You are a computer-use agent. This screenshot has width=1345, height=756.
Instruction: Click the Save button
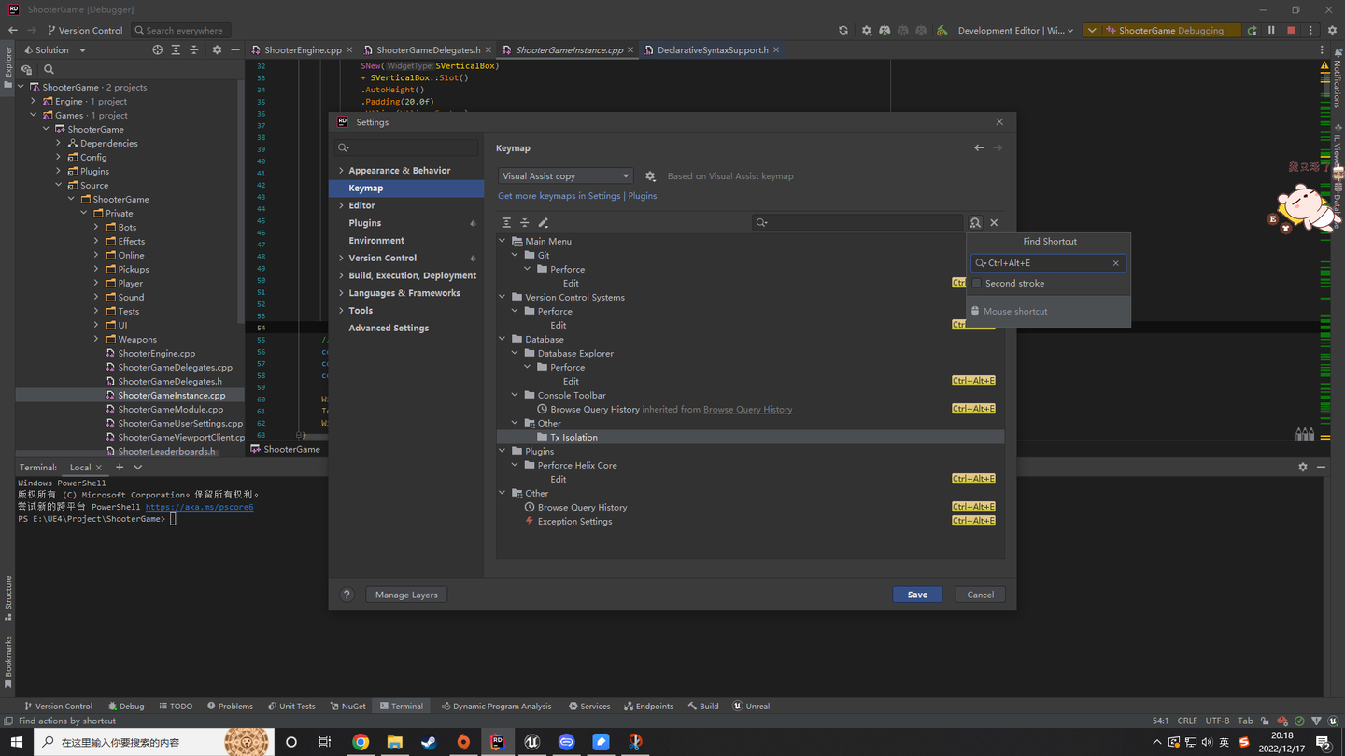(917, 595)
